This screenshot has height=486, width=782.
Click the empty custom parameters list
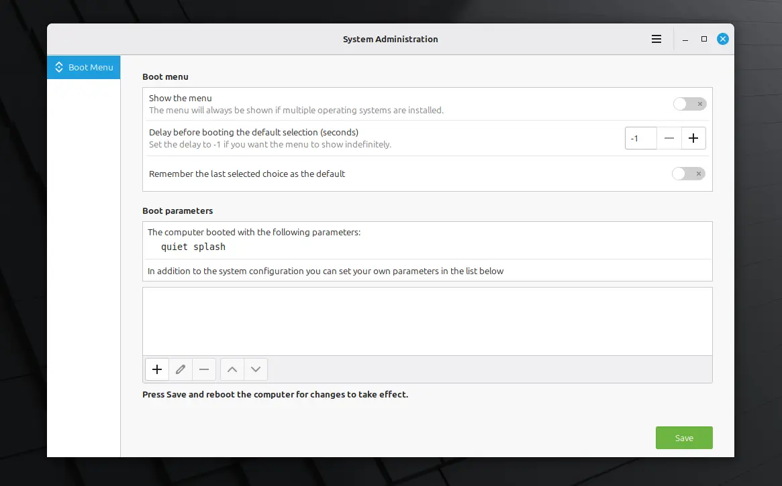(427, 321)
